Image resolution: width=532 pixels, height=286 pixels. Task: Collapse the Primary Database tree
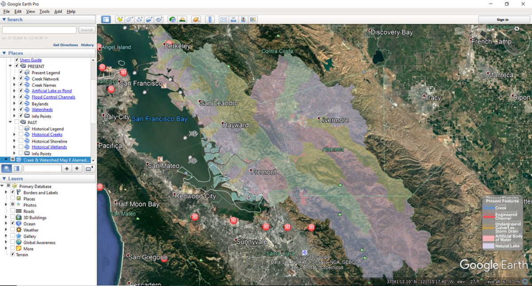(2, 186)
